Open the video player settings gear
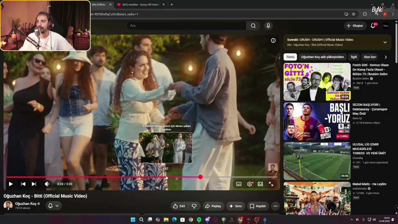398x224 pixels. click(x=249, y=184)
